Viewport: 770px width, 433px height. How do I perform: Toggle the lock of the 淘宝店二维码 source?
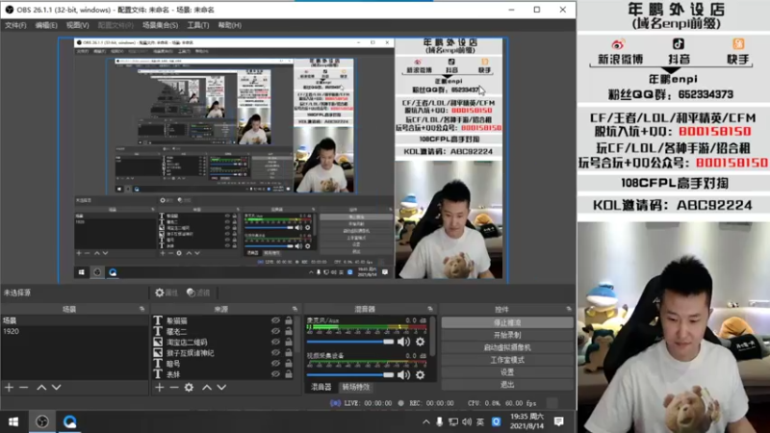[x=289, y=342]
